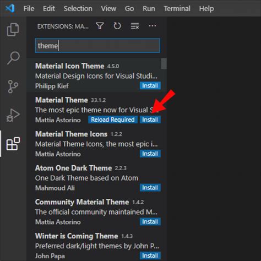Viewport: 261px width, 261px height.
Task: Install Community Material Theme
Action: pos(150,221)
